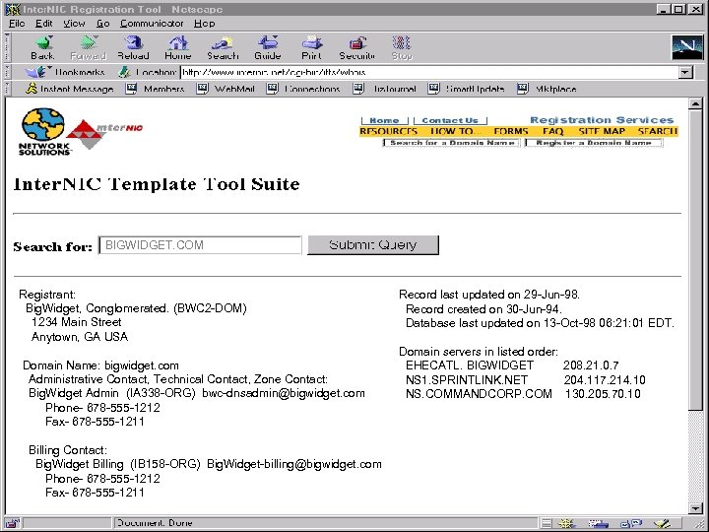This screenshot has width=709, height=532.
Task: Open the Help menu
Action: pyautogui.click(x=205, y=23)
